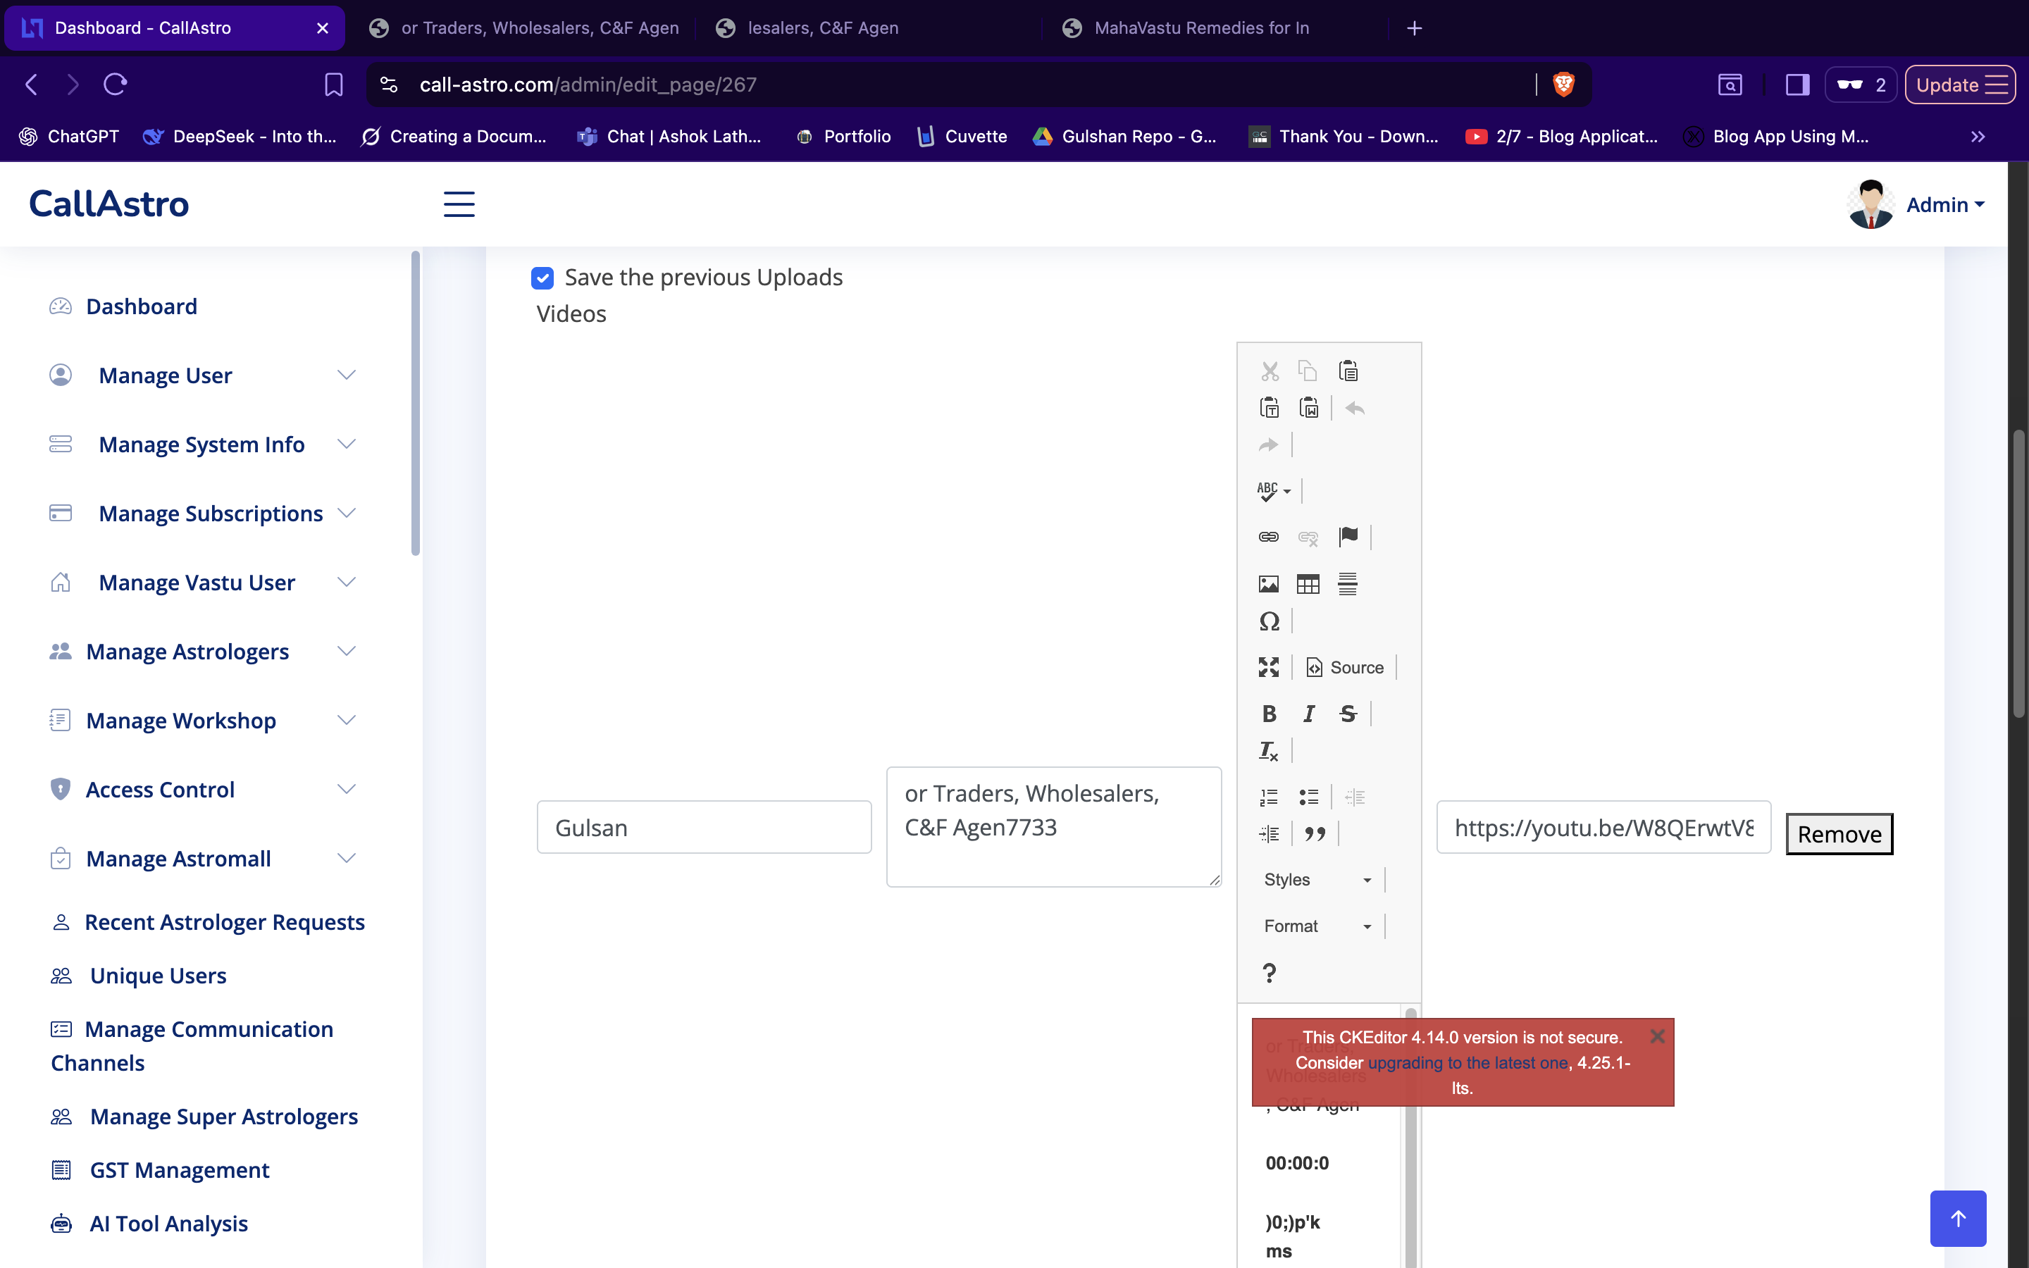Image resolution: width=2029 pixels, height=1268 pixels.
Task: Click Paste as plain text icon
Action: click(1270, 409)
